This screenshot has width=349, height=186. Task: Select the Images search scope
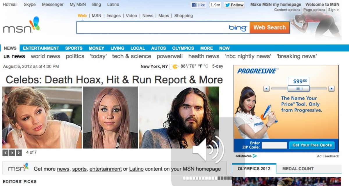[x=114, y=16]
